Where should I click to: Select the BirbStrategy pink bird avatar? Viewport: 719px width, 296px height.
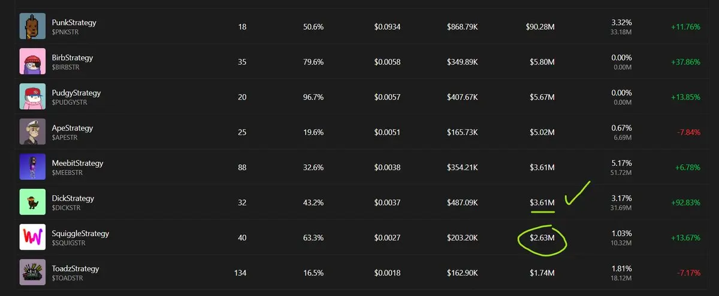32,62
